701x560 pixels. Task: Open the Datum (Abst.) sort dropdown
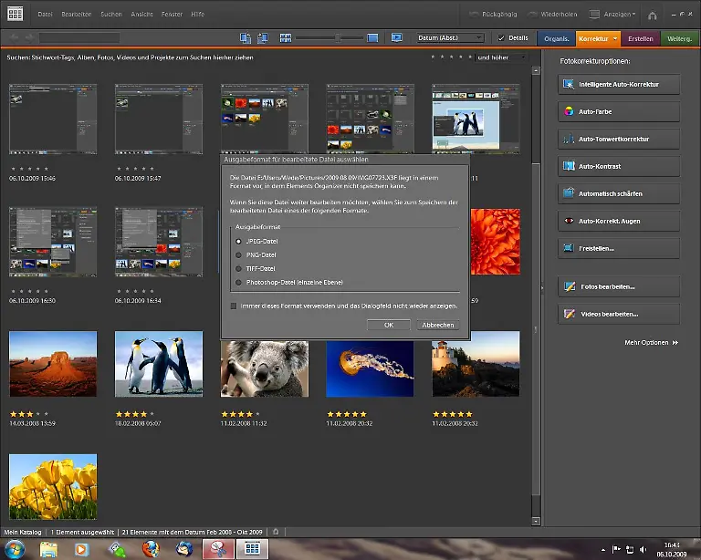(450, 38)
